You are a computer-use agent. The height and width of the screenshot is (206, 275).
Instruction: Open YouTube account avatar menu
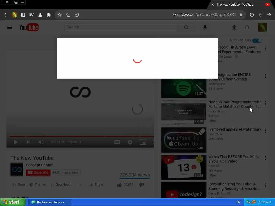(x=263, y=27)
